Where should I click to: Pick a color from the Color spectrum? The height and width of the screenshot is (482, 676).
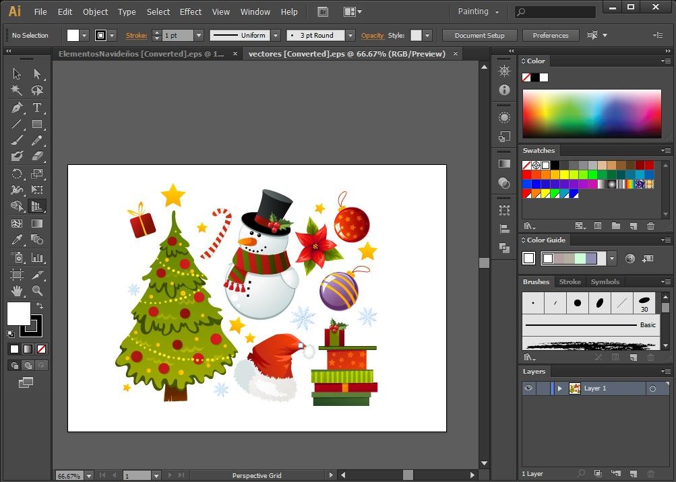[592, 114]
